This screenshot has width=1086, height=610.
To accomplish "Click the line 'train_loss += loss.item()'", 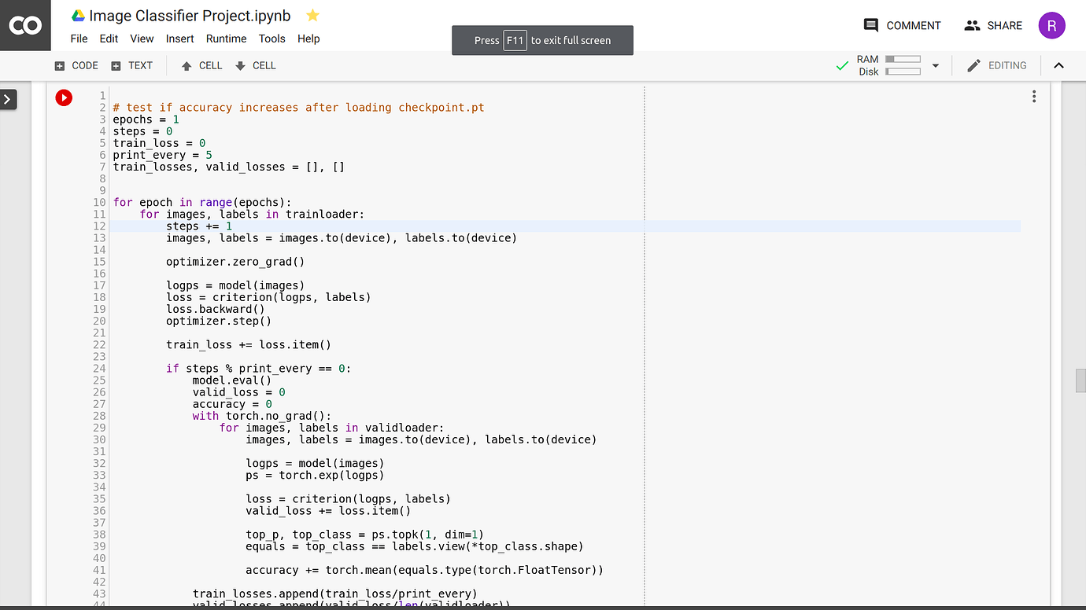I will (249, 344).
